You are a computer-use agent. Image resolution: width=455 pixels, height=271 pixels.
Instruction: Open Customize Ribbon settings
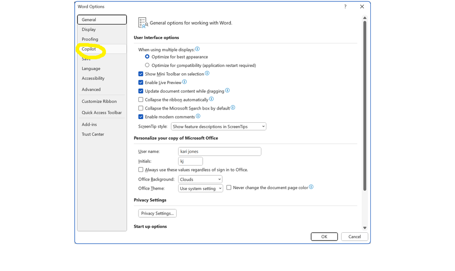click(x=102, y=101)
